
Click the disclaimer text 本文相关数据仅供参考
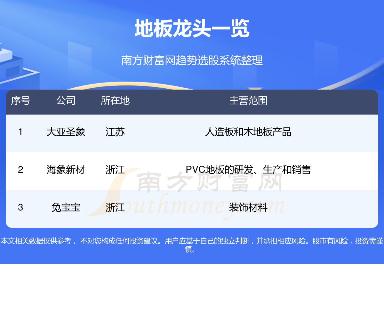click(x=36, y=241)
